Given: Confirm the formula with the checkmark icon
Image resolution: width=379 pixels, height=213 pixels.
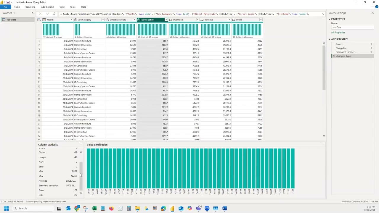Looking at the screenshot, I should [x=47, y=14].
